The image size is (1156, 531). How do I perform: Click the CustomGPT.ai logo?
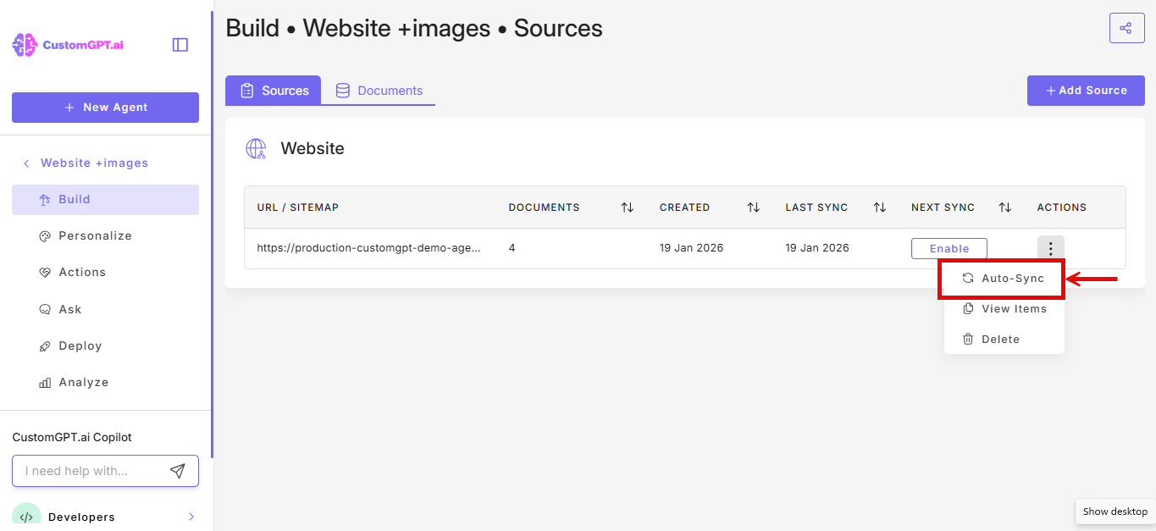[68, 45]
